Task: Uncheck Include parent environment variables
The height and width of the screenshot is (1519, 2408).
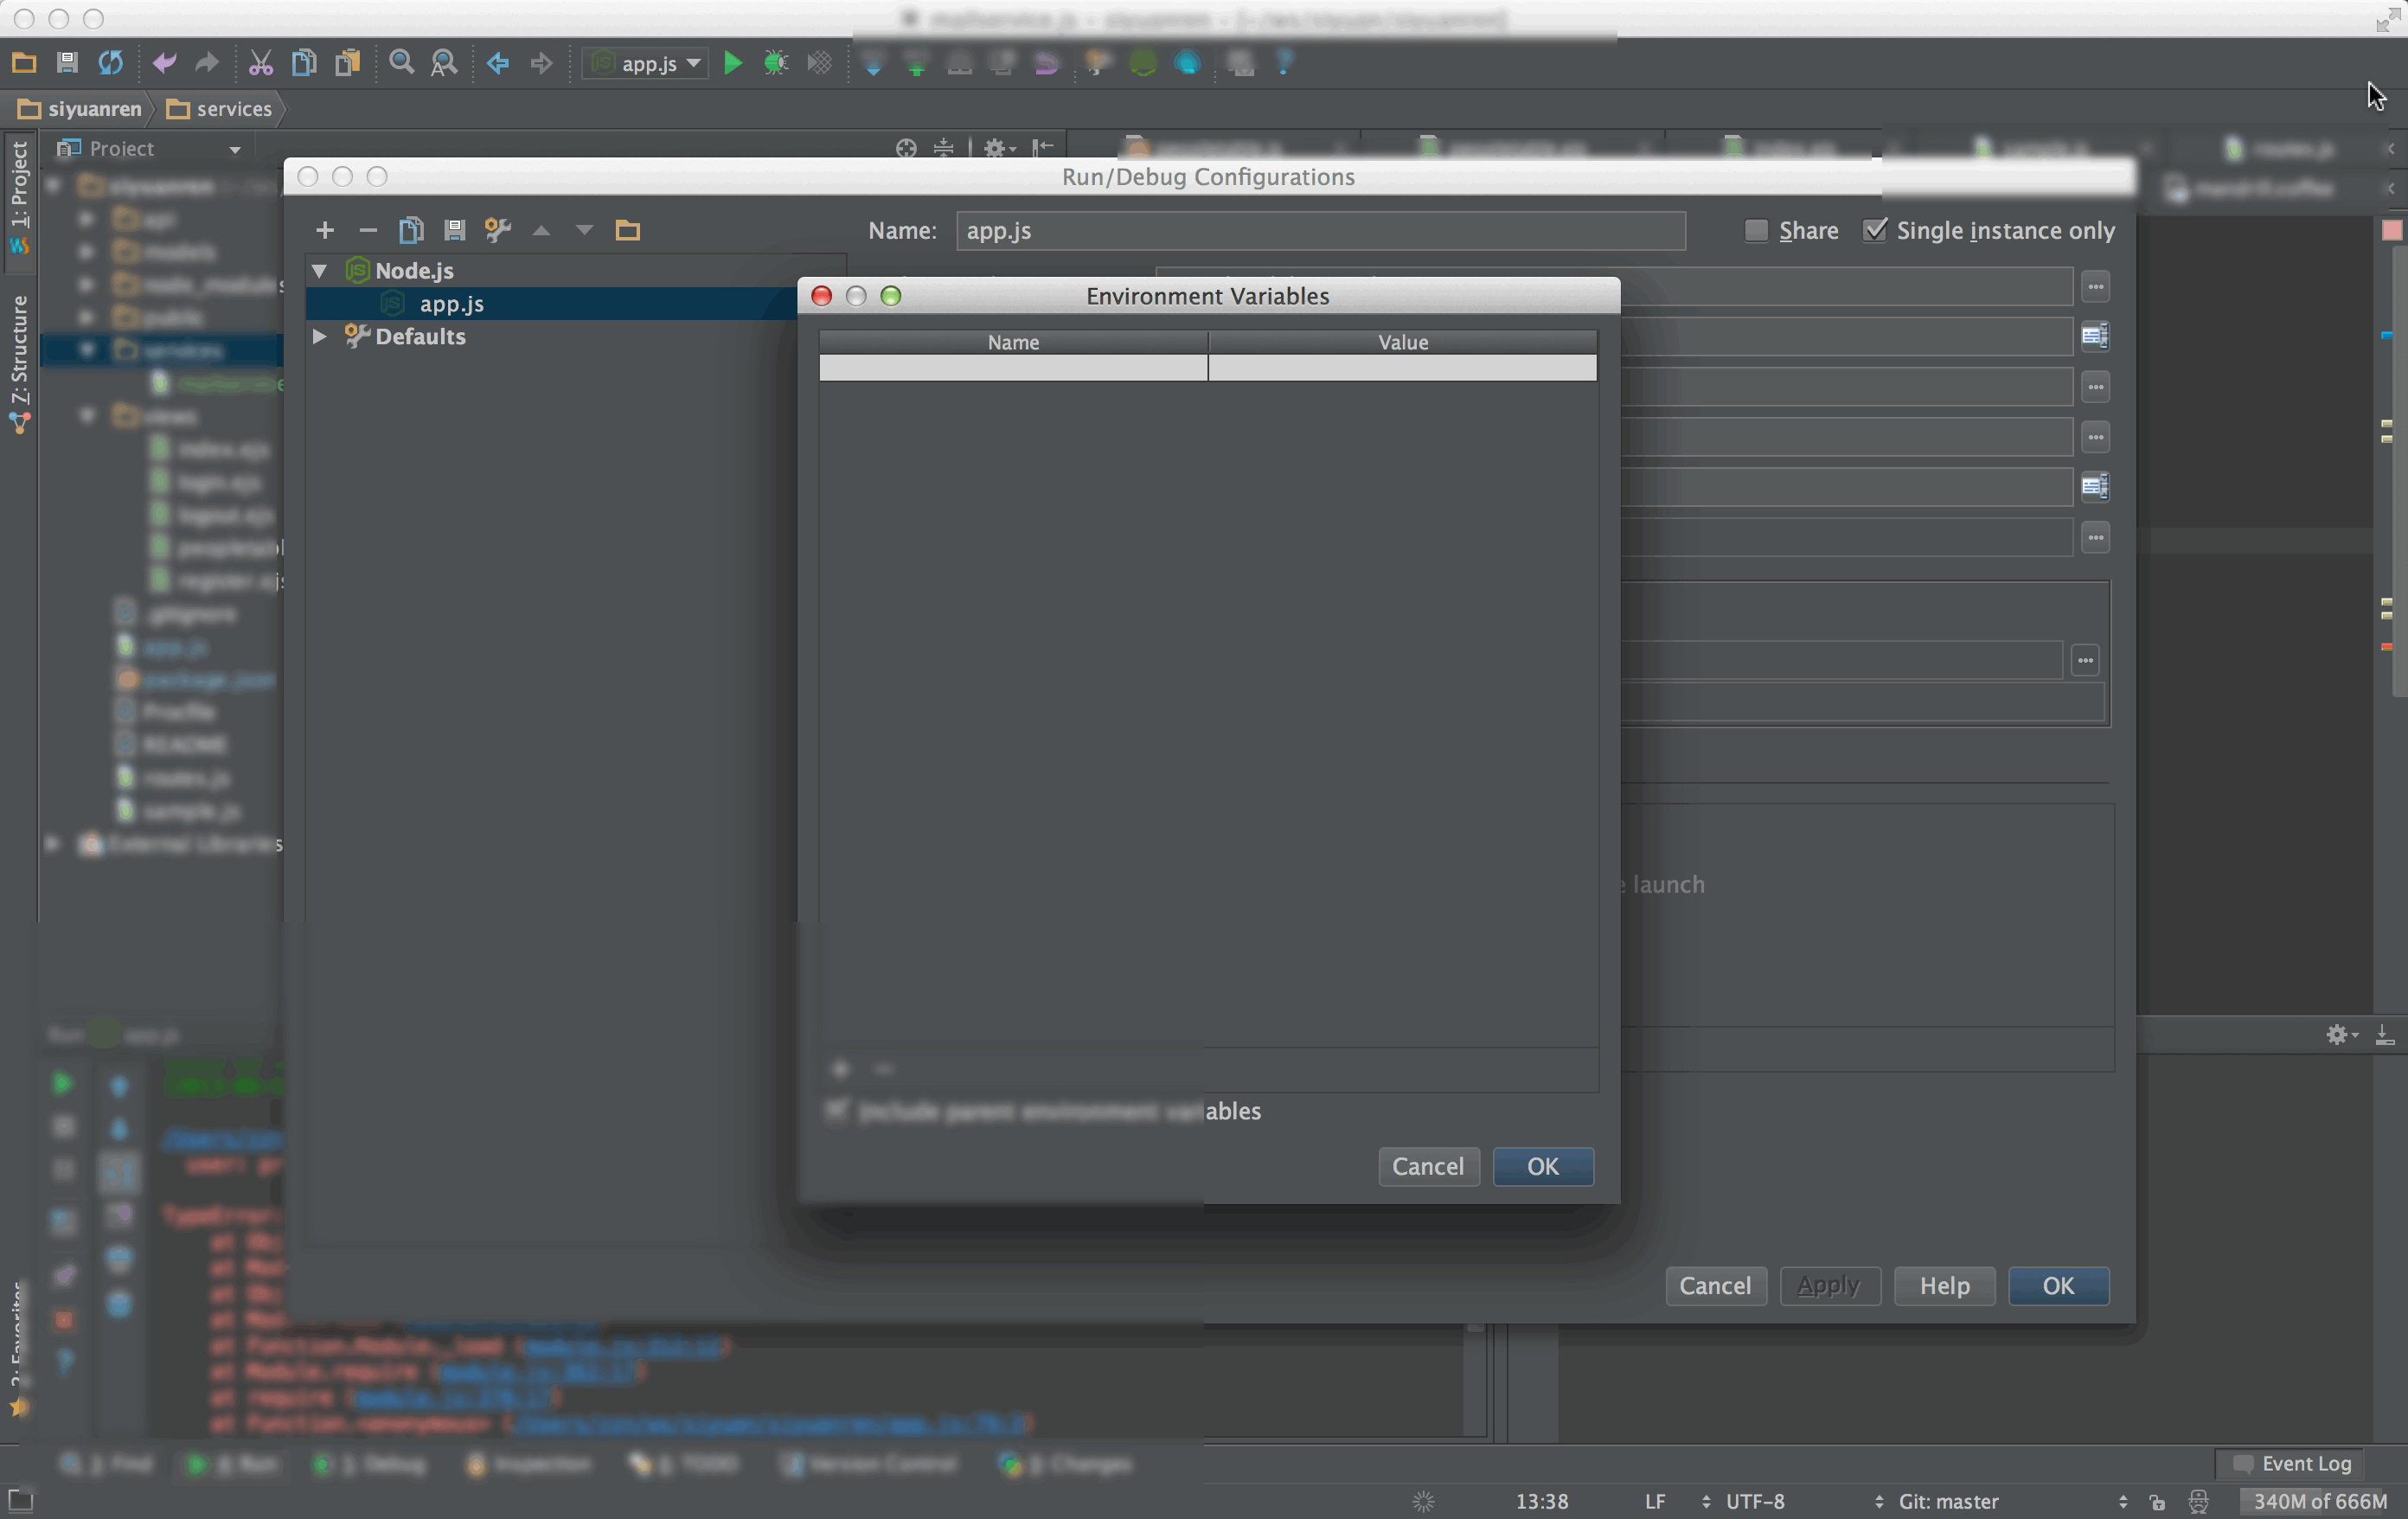Action: 839,1111
